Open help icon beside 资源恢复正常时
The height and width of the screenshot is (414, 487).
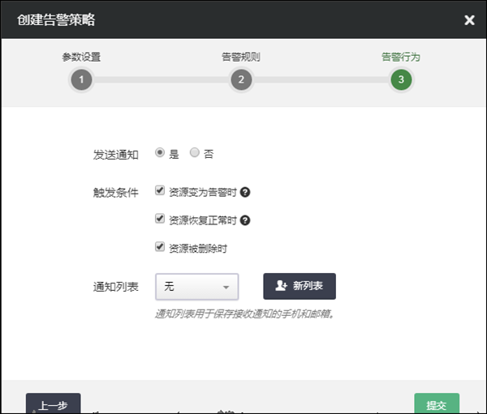(x=245, y=220)
